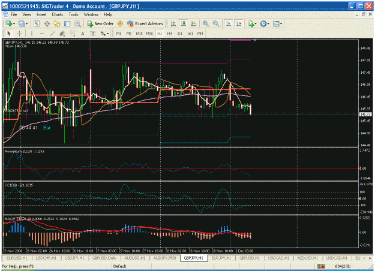Image resolution: width=375 pixels, height=271 pixels.
Task: Click the connection status bars indicator
Action: click(321, 266)
